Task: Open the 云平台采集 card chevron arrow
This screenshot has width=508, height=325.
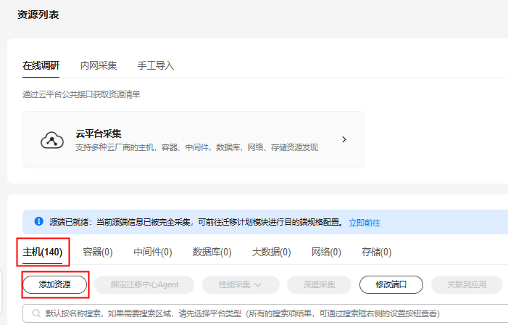Action: click(x=344, y=139)
